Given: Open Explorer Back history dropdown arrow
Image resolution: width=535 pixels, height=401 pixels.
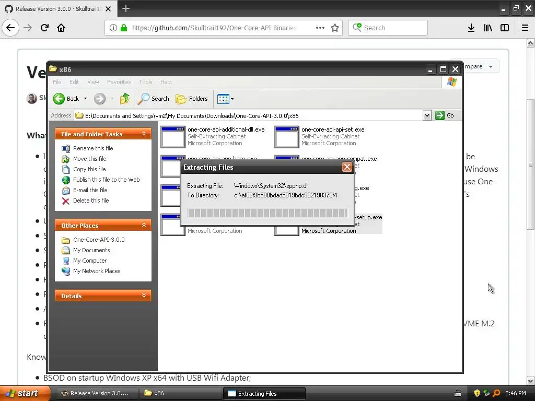Looking at the screenshot, I should click(85, 99).
